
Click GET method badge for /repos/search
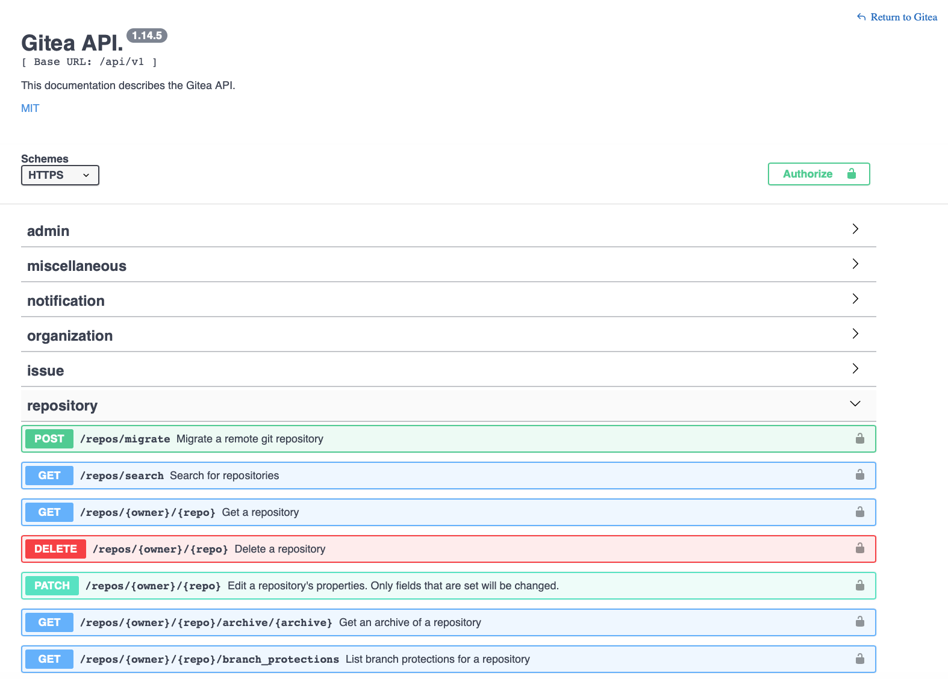click(x=49, y=476)
